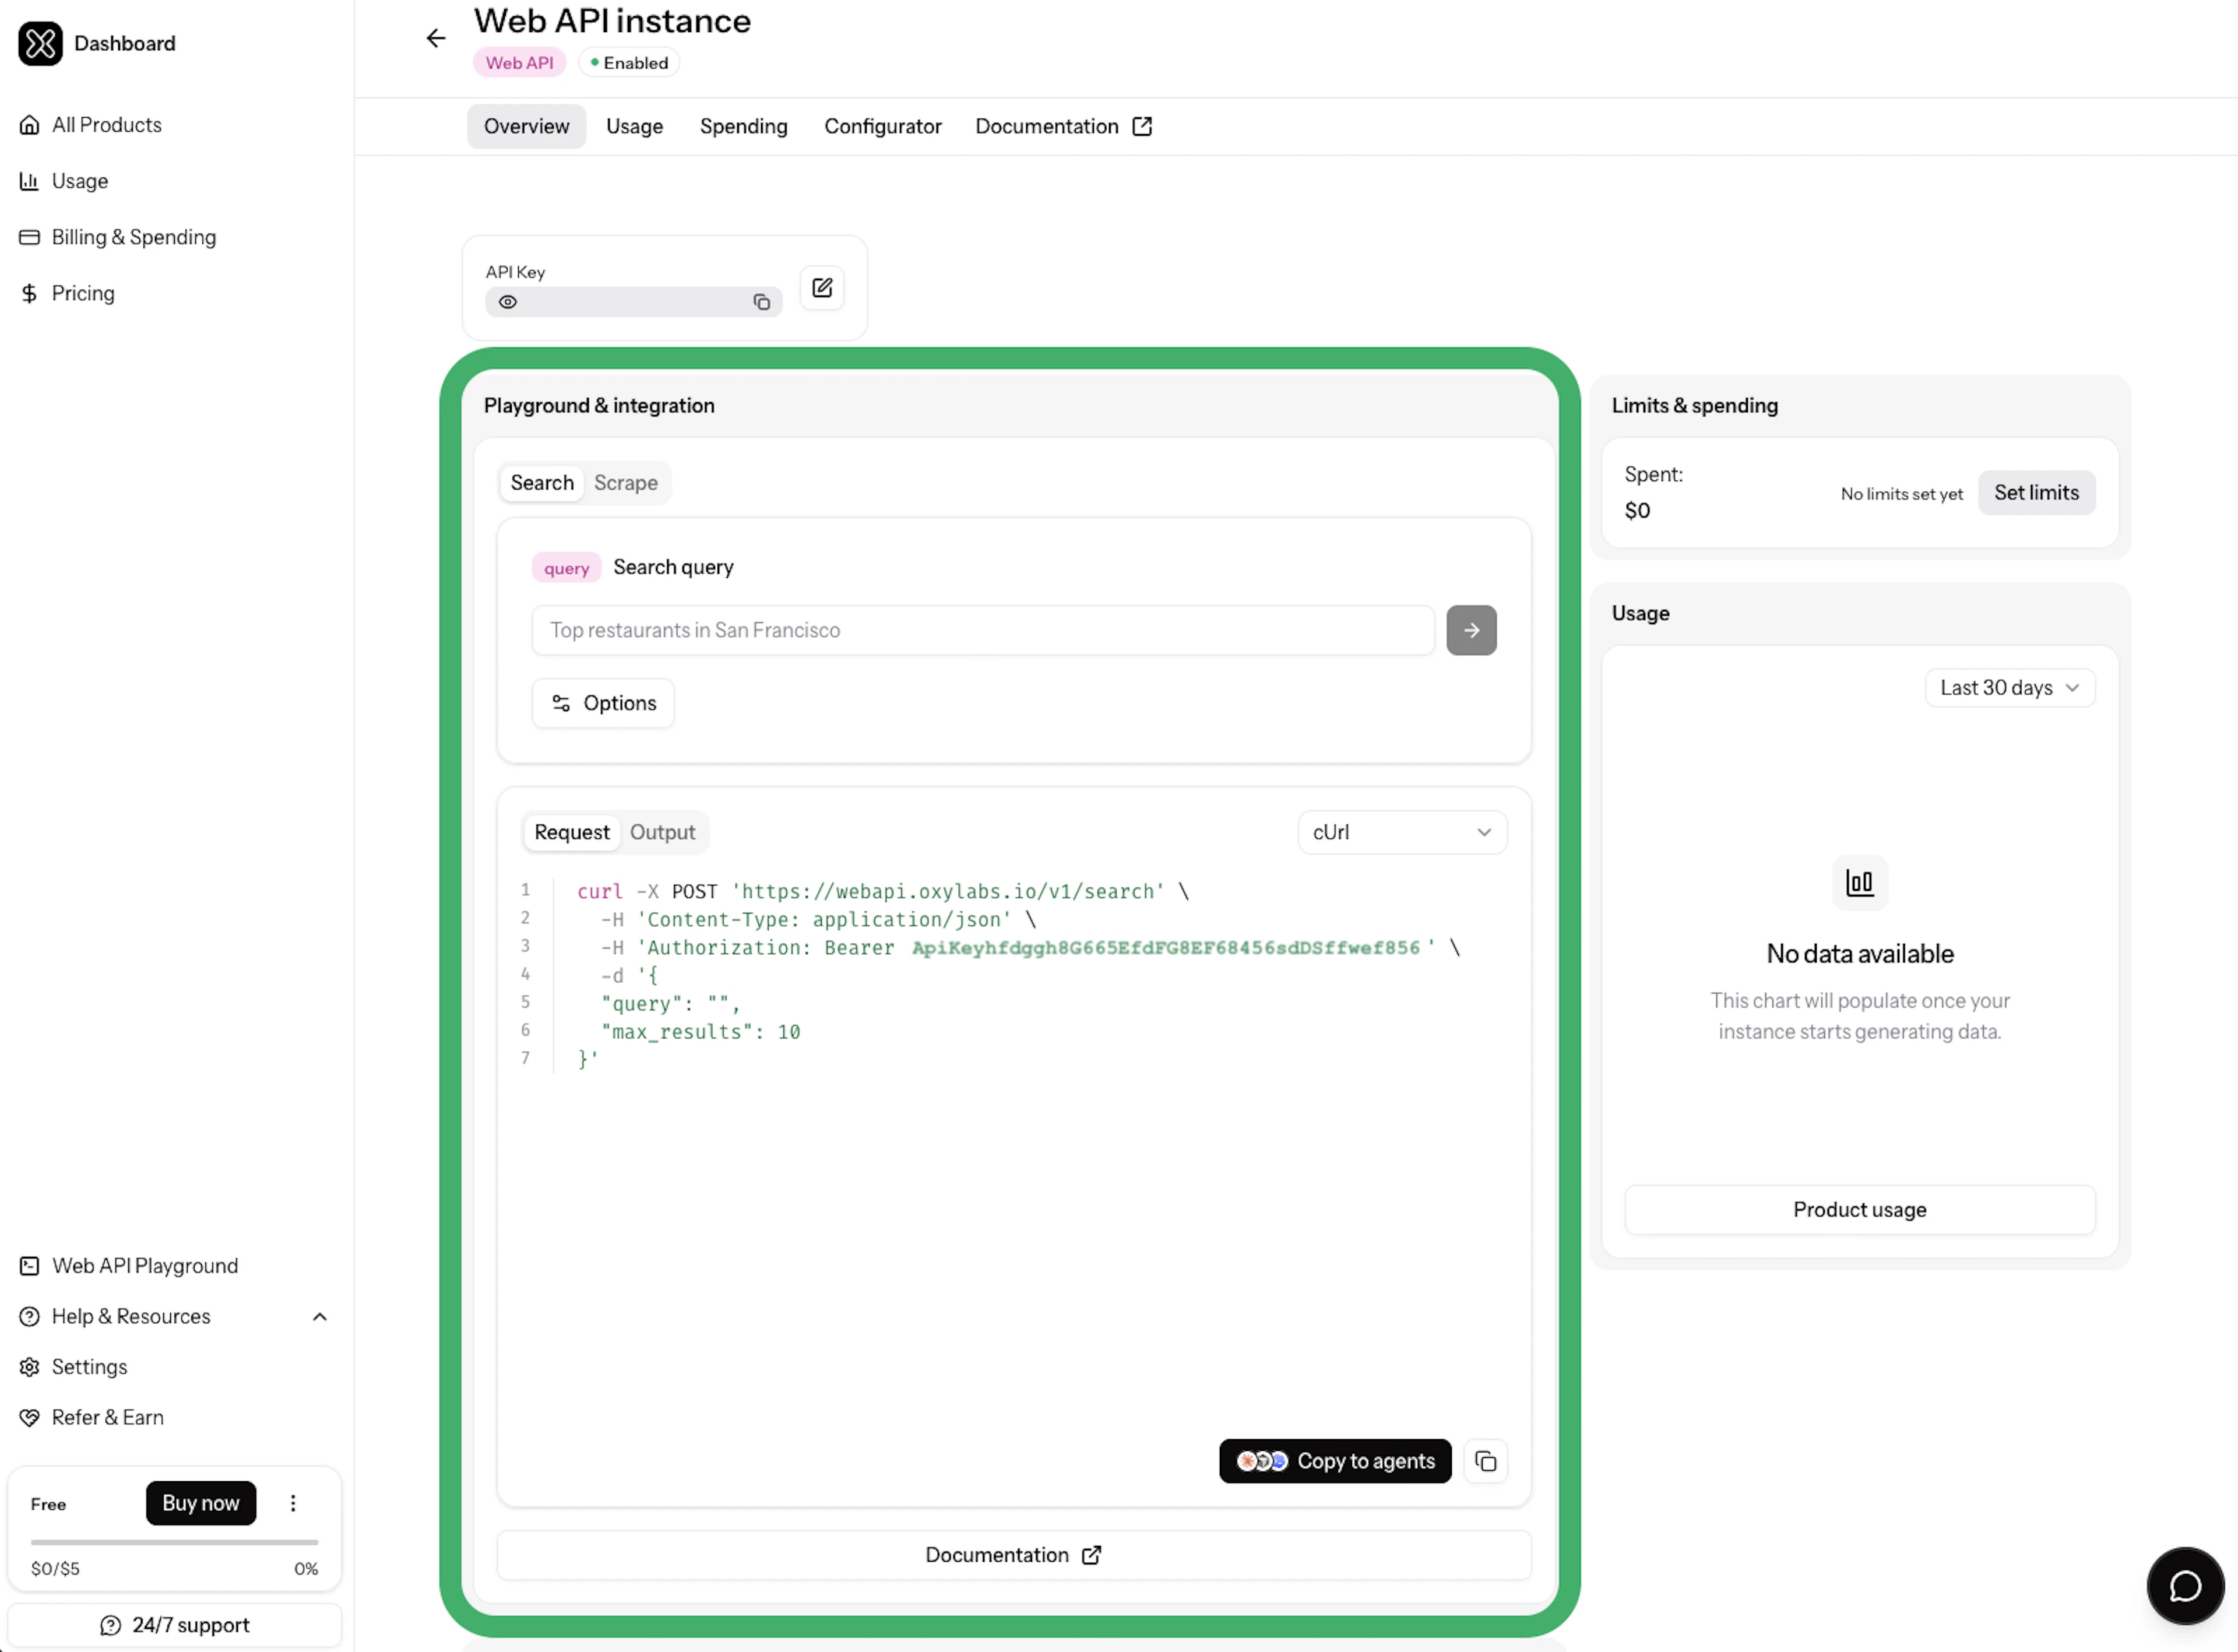Click the Web API tag badge
The height and width of the screenshot is (1652, 2238).
(519, 62)
